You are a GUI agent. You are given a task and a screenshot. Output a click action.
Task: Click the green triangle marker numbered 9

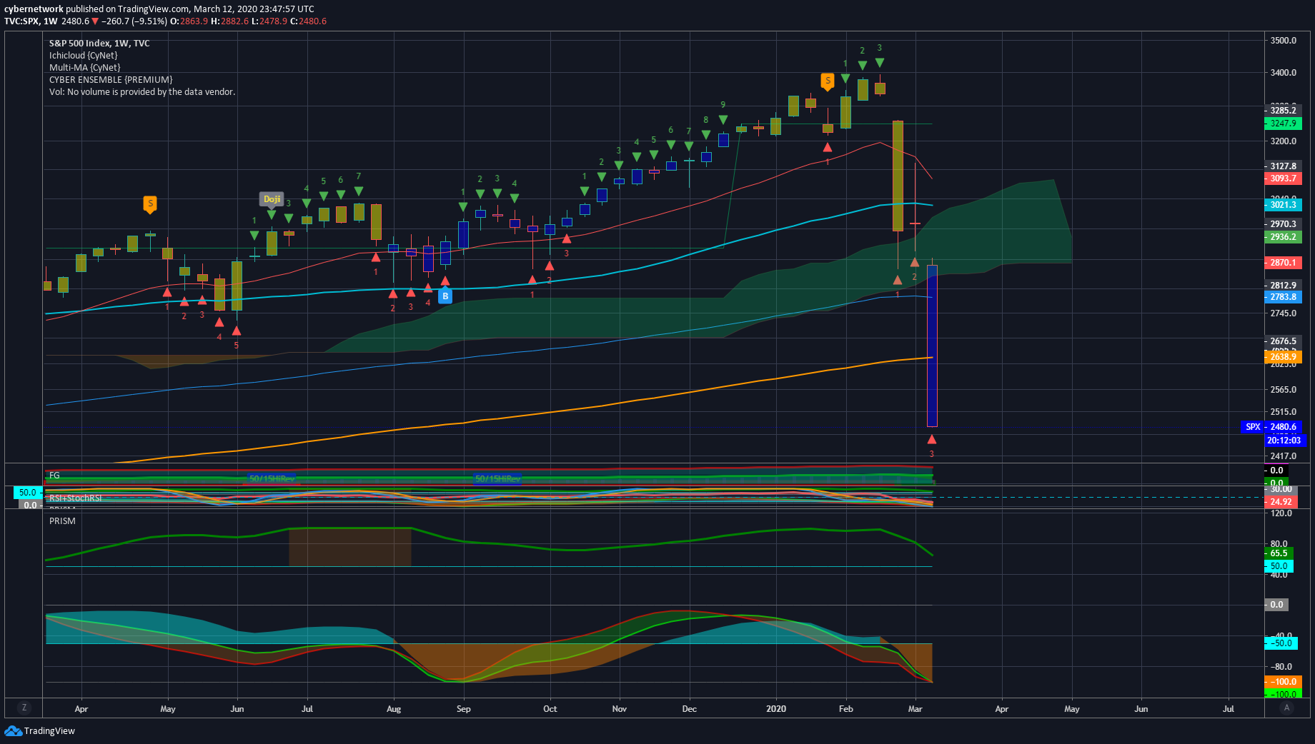point(723,119)
